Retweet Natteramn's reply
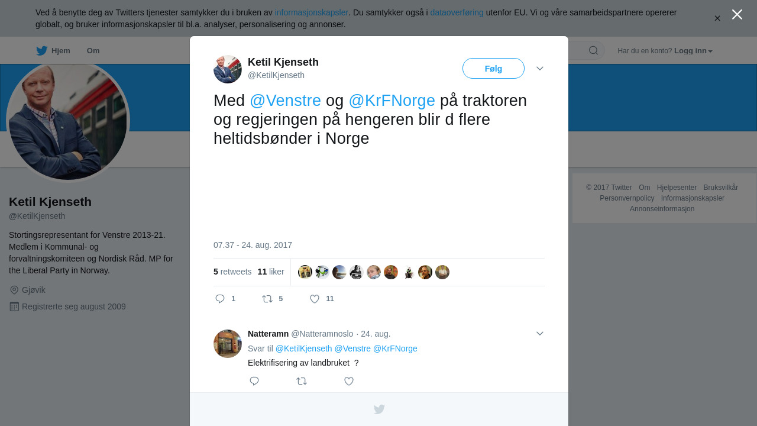The image size is (757, 426). coord(302,381)
